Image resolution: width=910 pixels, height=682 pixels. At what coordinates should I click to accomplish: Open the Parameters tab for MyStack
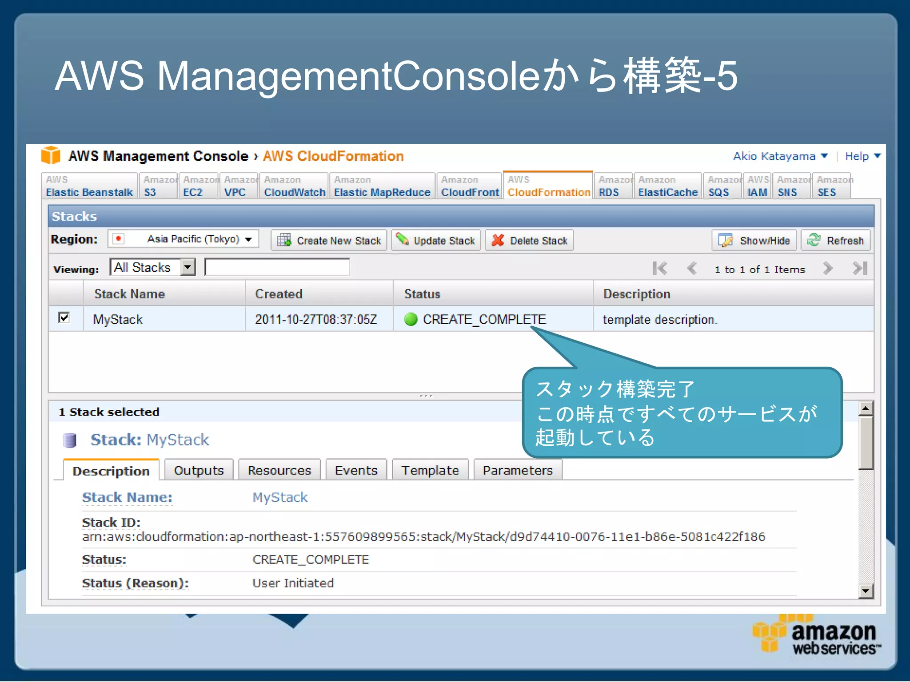[518, 470]
